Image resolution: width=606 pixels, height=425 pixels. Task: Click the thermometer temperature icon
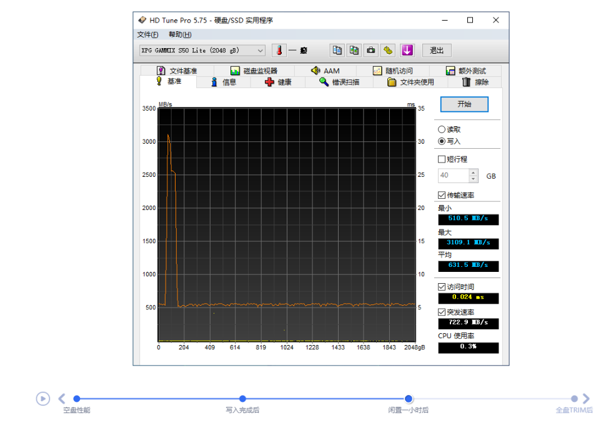coord(279,50)
